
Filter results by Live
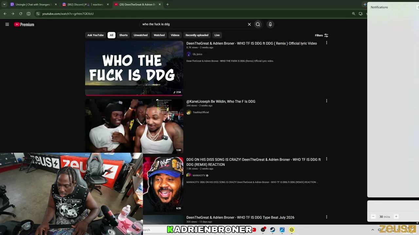(x=217, y=35)
